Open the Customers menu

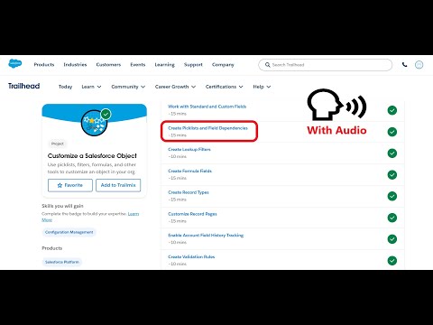click(108, 65)
